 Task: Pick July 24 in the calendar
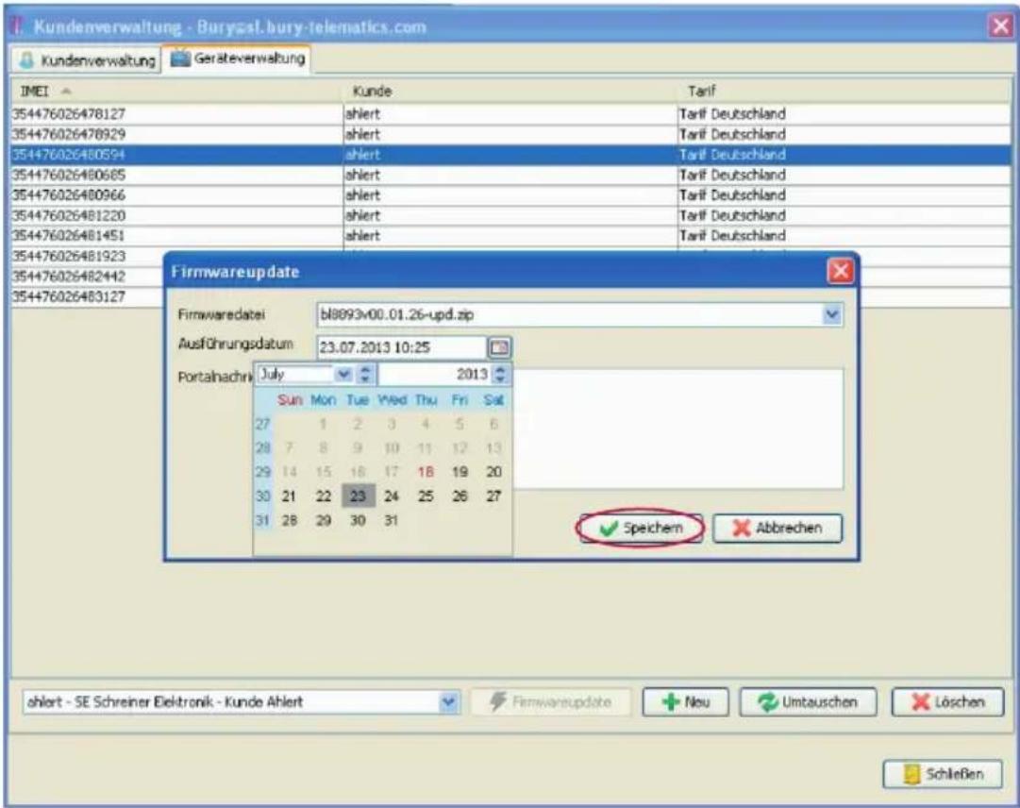[x=391, y=497]
